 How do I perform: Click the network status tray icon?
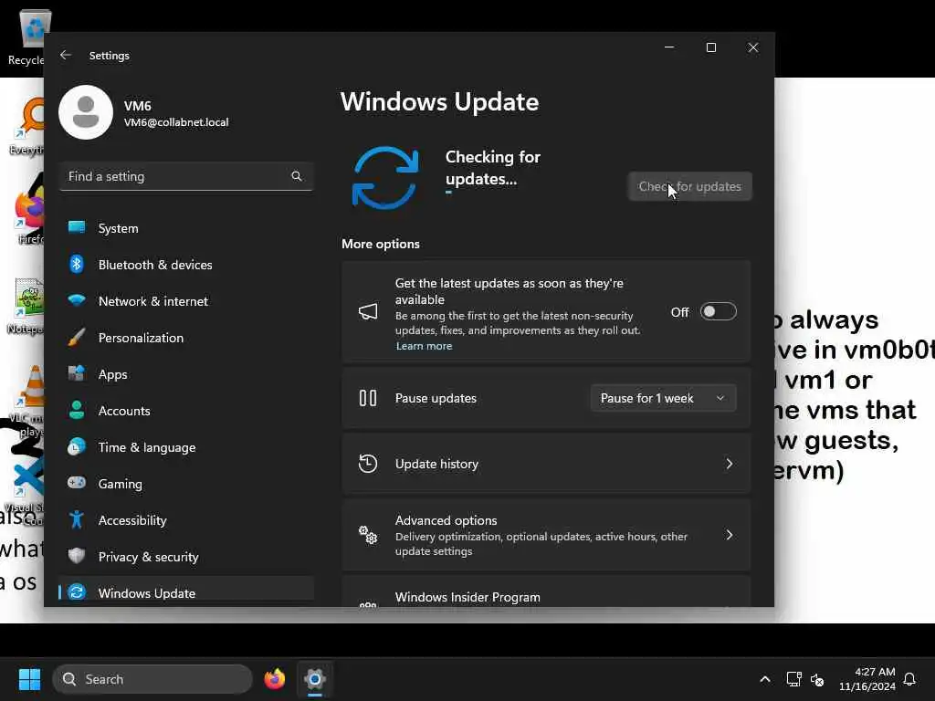tap(793, 679)
